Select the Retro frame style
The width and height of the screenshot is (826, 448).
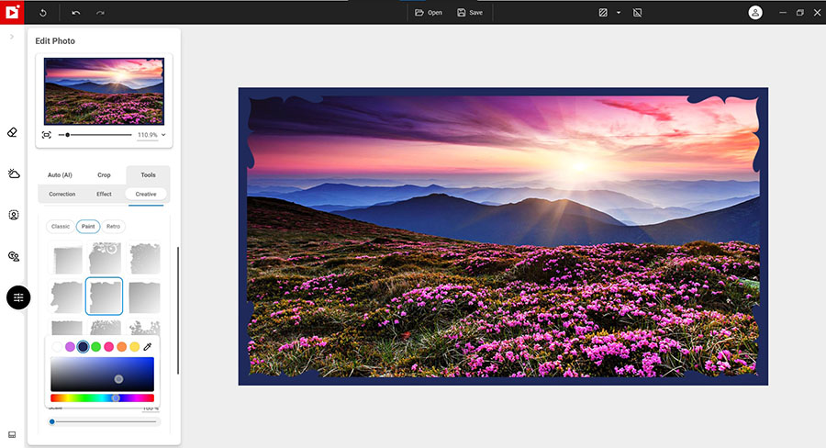point(113,226)
